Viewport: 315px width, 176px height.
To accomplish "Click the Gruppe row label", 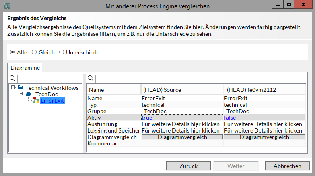I will point(97,111).
